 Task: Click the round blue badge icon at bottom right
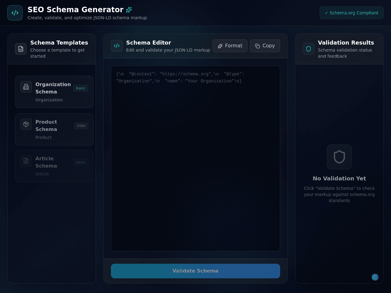(375, 277)
